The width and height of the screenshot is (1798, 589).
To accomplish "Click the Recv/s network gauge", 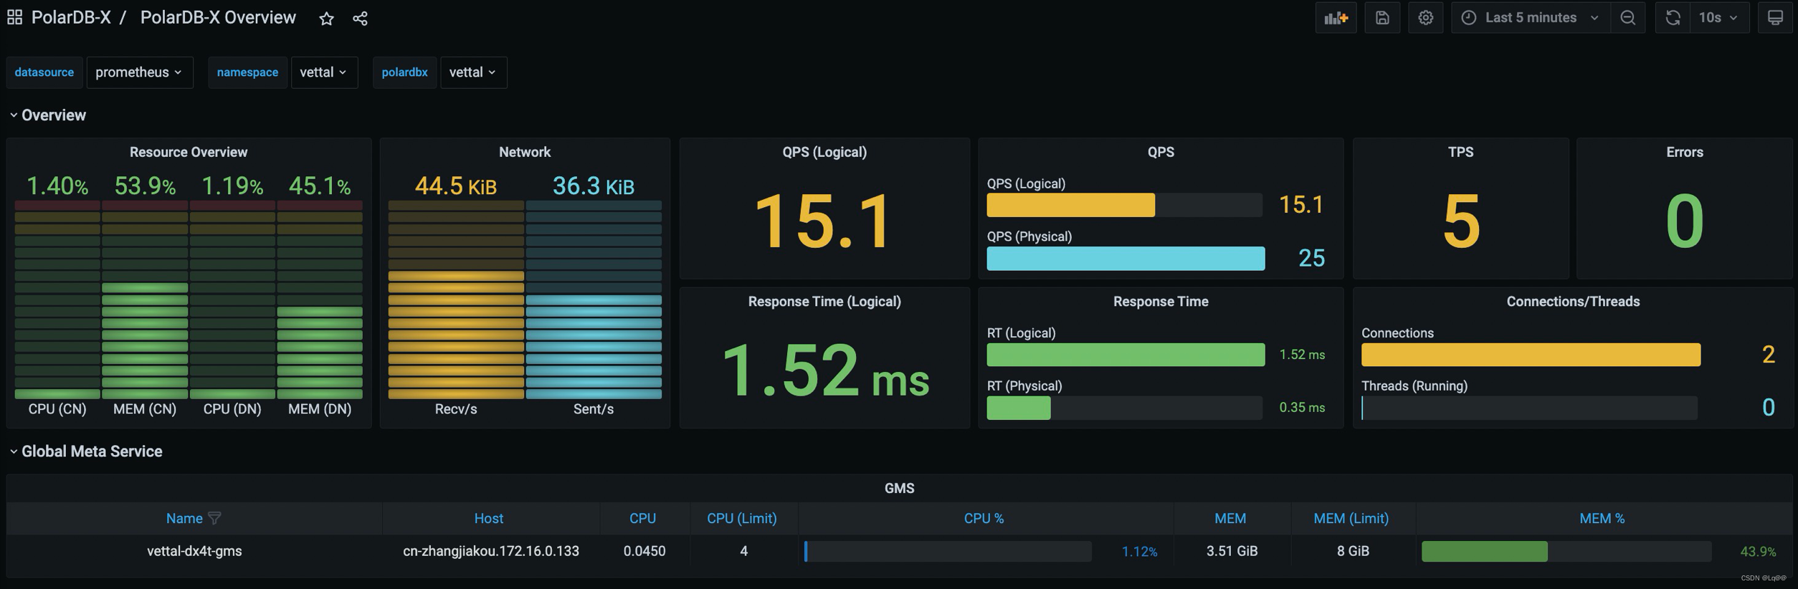I will pyautogui.click(x=456, y=300).
